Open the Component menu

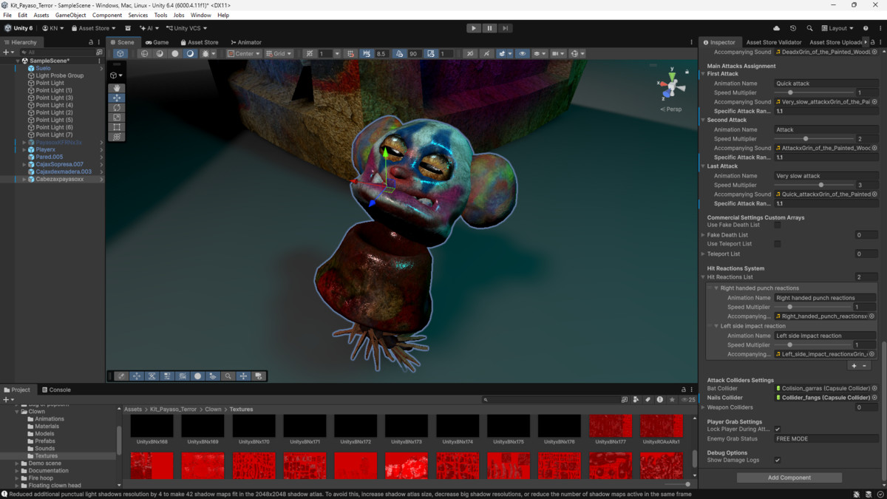click(107, 15)
